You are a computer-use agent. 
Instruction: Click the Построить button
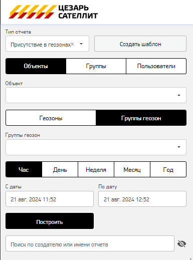tap(50, 221)
